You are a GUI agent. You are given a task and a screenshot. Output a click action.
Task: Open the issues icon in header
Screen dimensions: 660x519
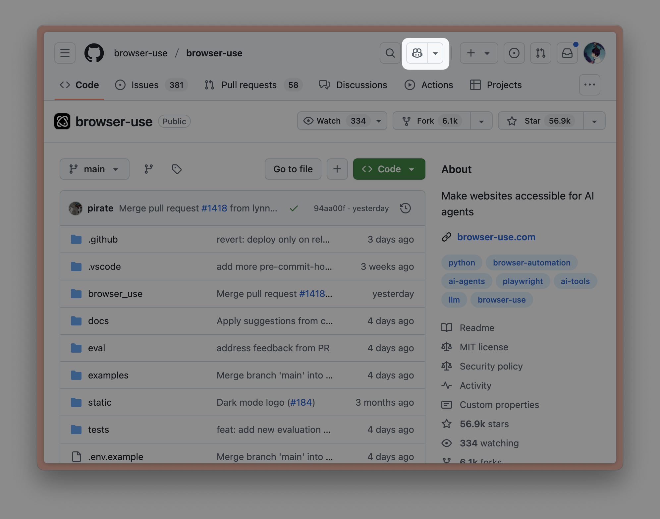(514, 53)
